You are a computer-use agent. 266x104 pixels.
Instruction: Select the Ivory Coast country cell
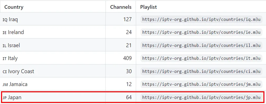click(x=53, y=71)
